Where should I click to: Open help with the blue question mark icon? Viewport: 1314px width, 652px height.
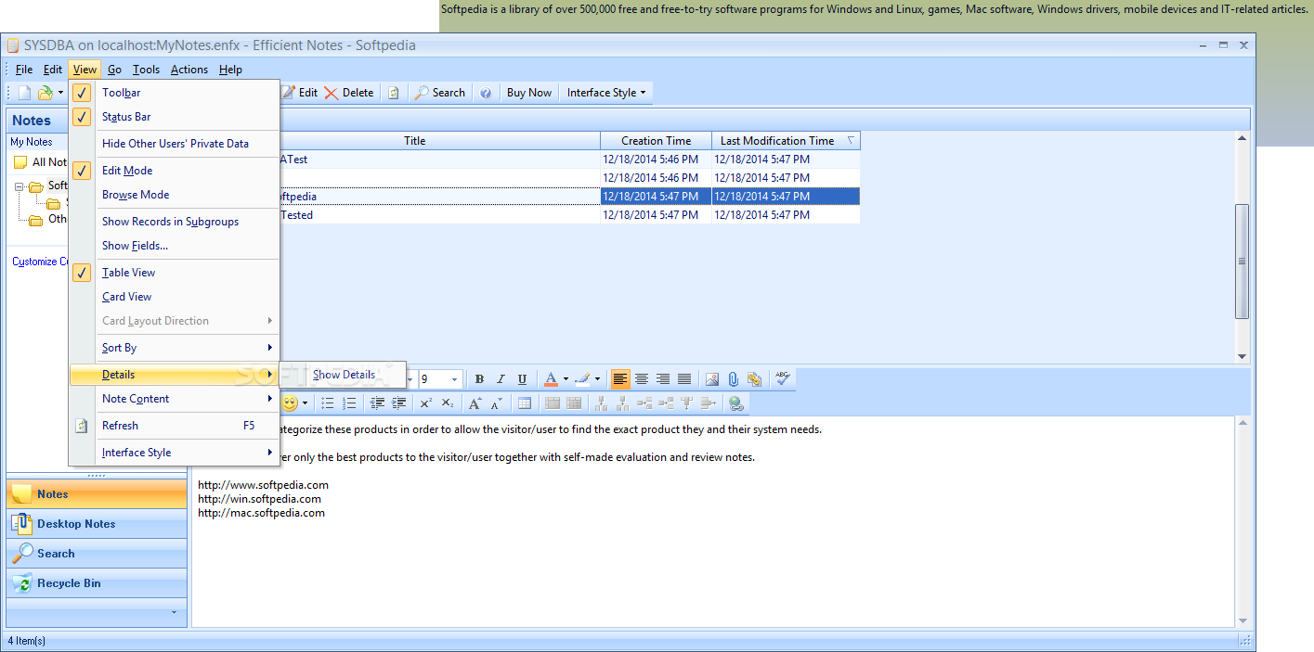click(485, 93)
